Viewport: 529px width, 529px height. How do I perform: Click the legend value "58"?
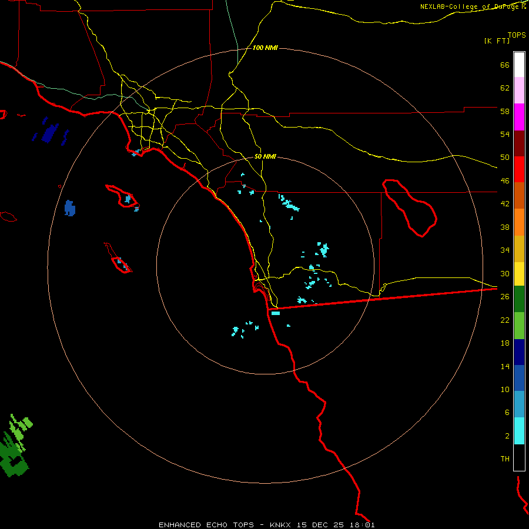505,111
